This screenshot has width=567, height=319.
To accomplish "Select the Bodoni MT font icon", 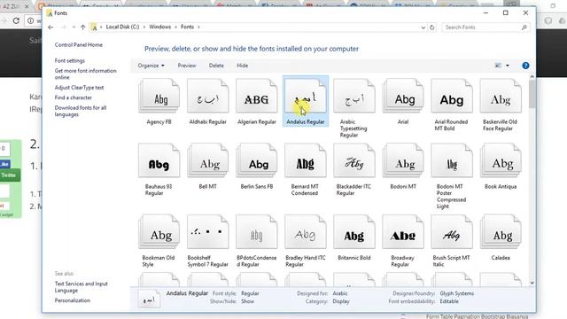I will [x=403, y=160].
